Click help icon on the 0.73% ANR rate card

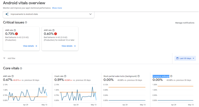tap(15, 30)
